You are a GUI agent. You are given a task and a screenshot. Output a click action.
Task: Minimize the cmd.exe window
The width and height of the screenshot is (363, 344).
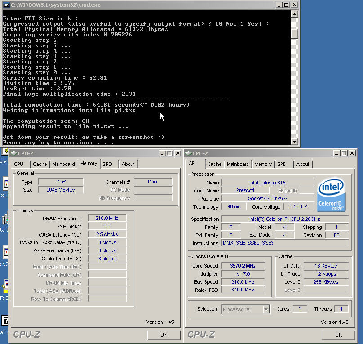coord(279,5)
